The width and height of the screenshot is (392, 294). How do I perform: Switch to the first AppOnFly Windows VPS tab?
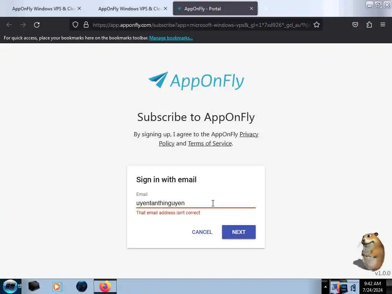(43, 9)
